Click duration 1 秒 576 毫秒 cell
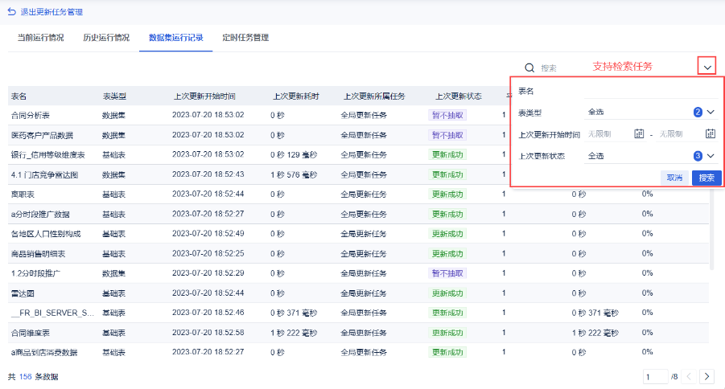The width and height of the screenshot is (725, 389). (x=294, y=174)
